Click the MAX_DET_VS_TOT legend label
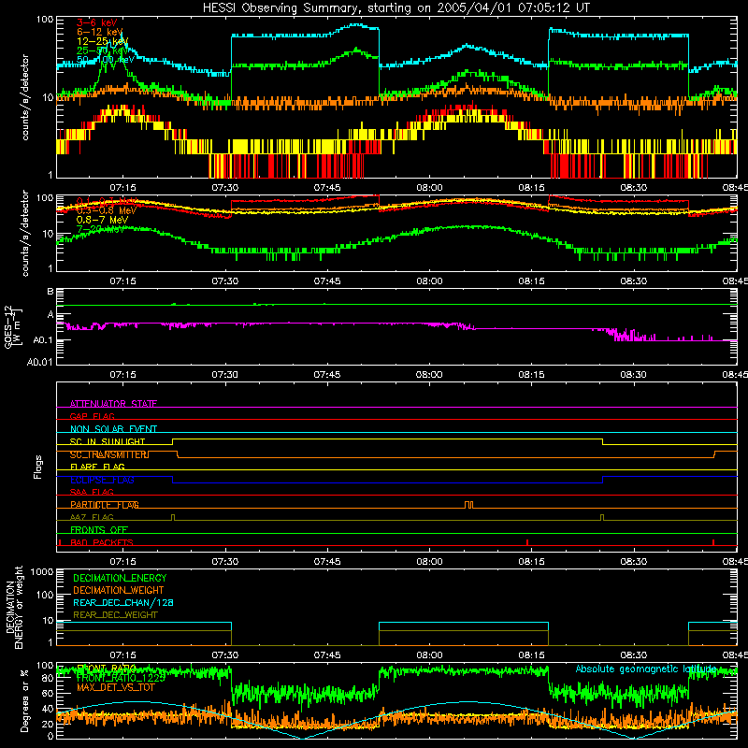 [116, 687]
